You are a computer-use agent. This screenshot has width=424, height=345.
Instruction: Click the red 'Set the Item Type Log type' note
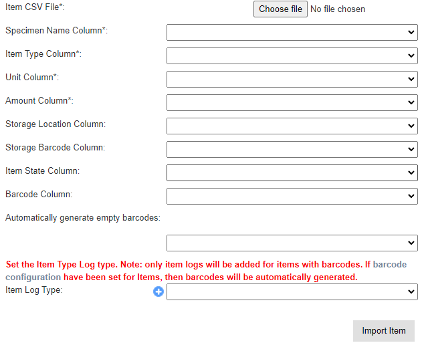(134, 265)
